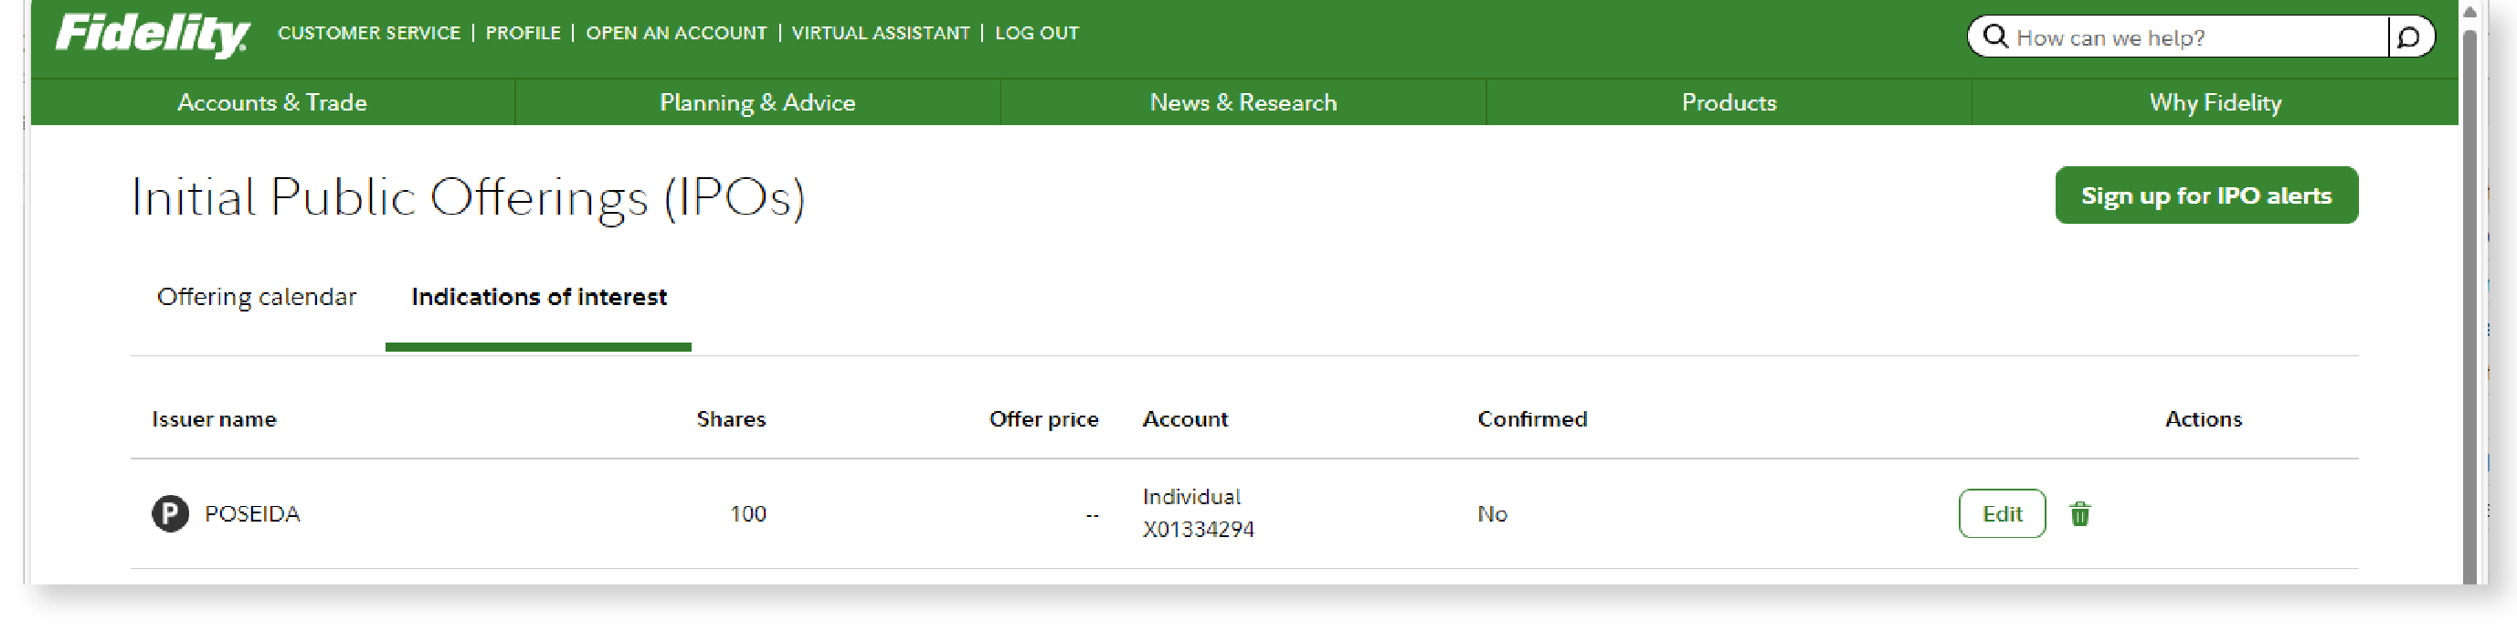Open the Planning & Advice menu
The width and height of the screenshot is (2517, 633).
(x=757, y=102)
